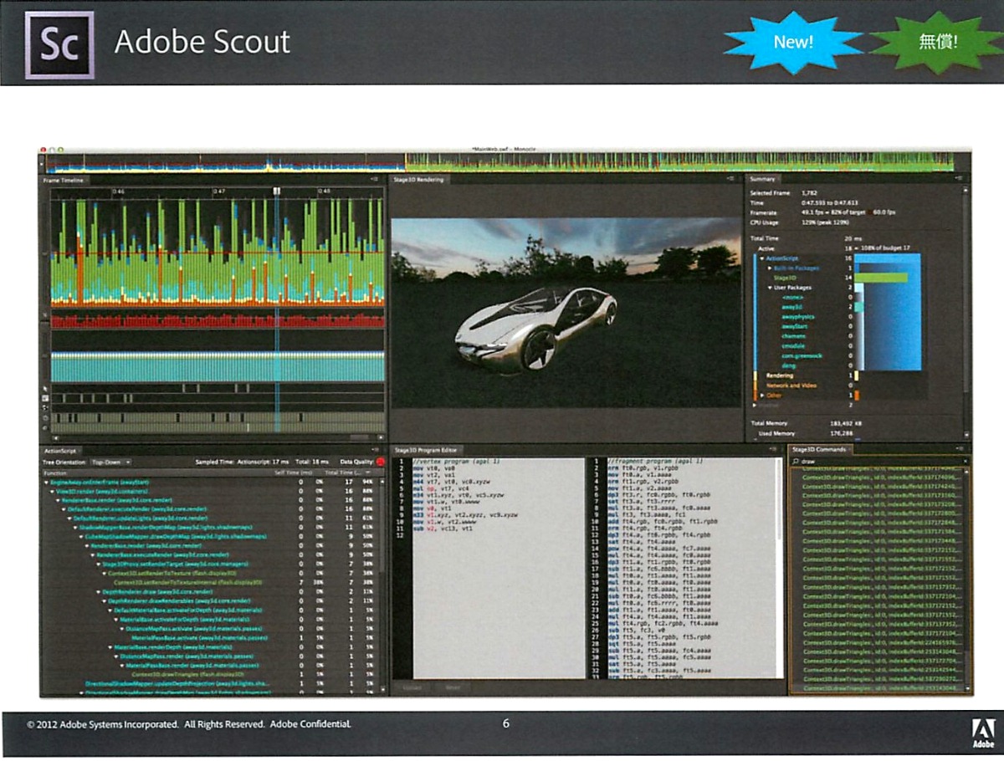Select Context3D.setRenderToTextureInternal function row
Image resolution: width=1004 pixels, height=761 pixels.
click(x=187, y=582)
